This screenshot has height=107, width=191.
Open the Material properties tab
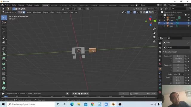[160, 92]
